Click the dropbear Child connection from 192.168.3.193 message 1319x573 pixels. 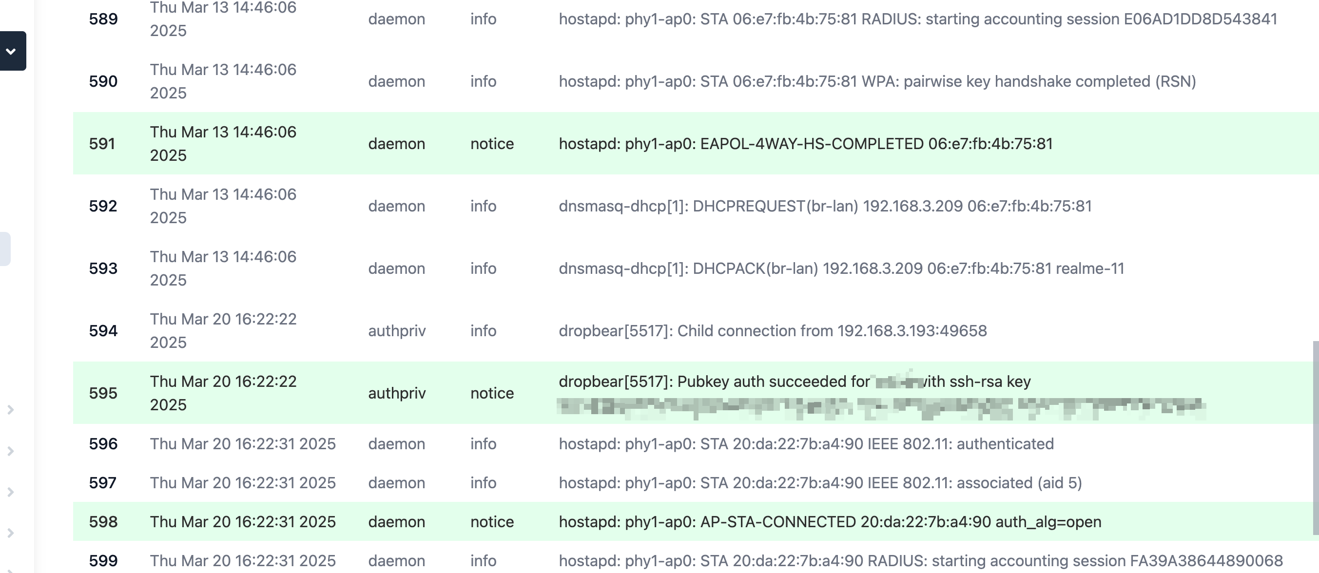click(x=773, y=330)
